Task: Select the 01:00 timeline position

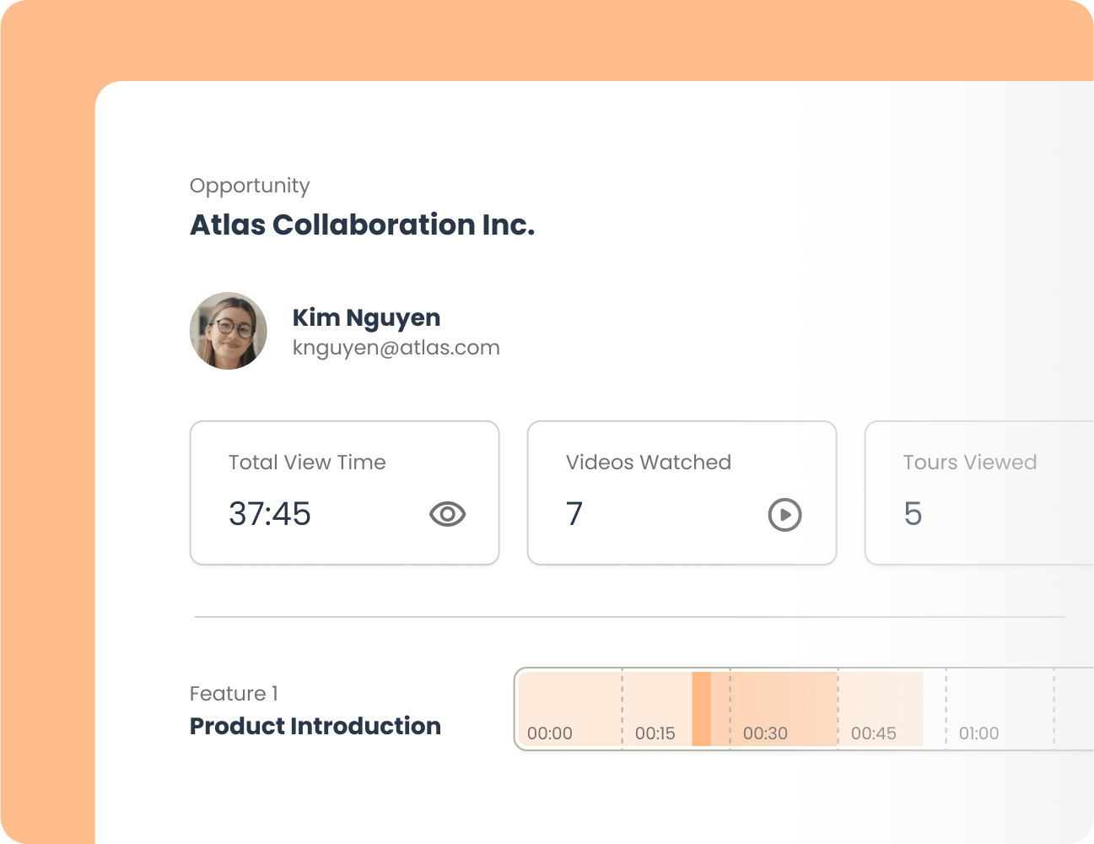Action: pyautogui.click(x=977, y=733)
